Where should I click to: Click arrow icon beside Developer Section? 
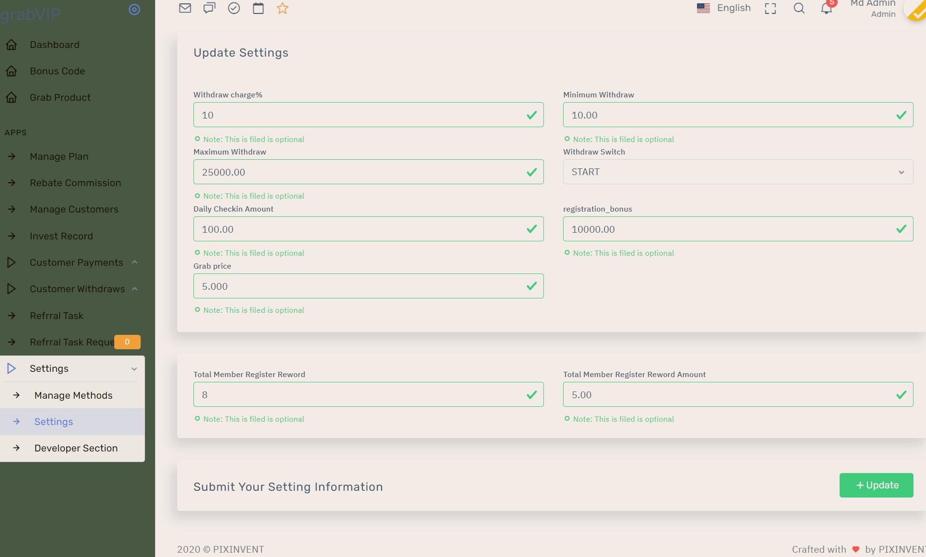16,448
